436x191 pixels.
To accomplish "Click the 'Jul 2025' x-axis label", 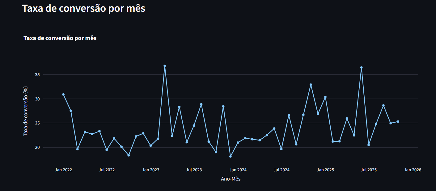I will (369, 170).
